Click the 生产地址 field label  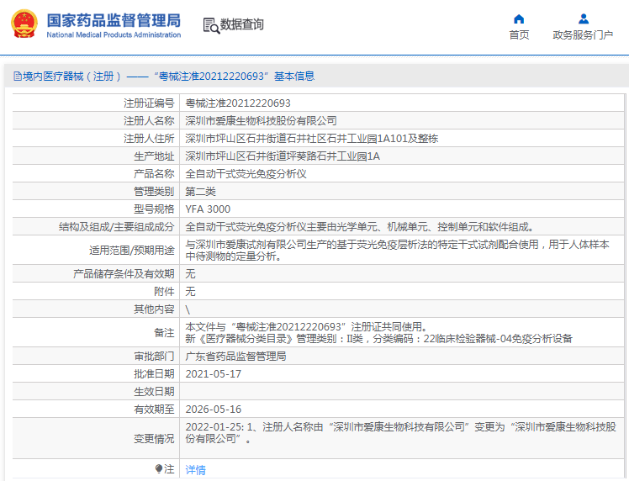pos(154,156)
